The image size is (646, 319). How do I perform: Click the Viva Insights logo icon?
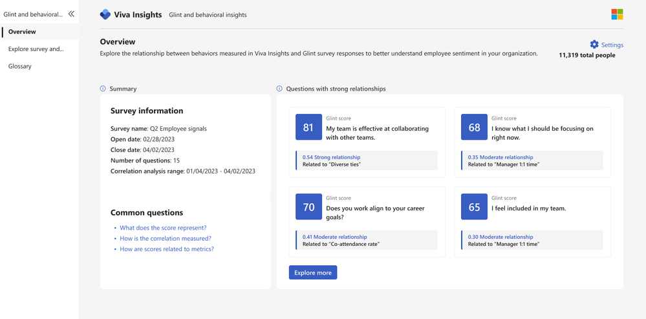click(105, 14)
